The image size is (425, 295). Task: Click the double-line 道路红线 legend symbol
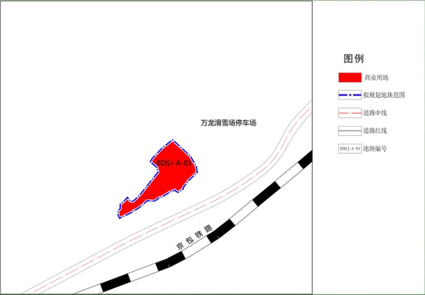(x=350, y=131)
